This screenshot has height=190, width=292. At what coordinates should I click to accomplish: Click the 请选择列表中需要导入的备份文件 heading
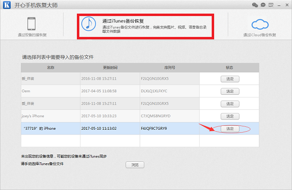pos(58,57)
